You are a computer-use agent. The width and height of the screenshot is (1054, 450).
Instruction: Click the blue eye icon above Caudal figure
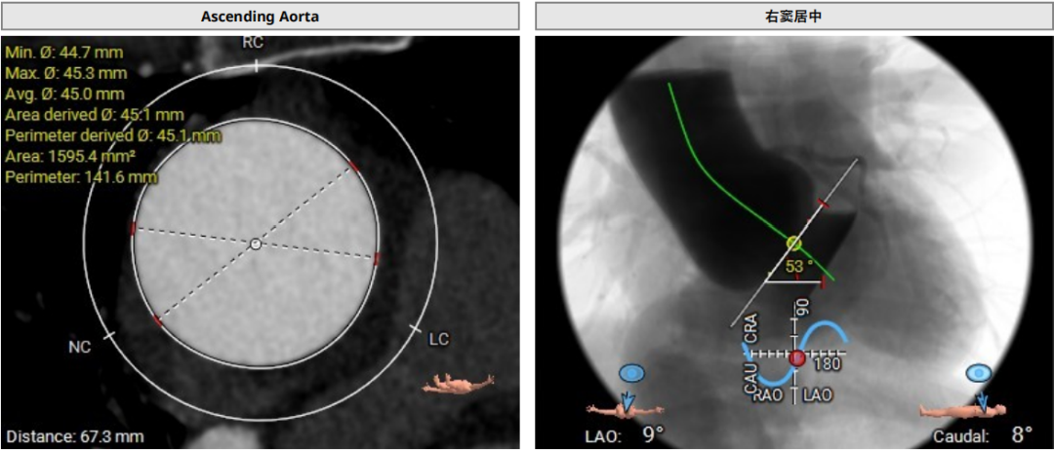(x=979, y=373)
